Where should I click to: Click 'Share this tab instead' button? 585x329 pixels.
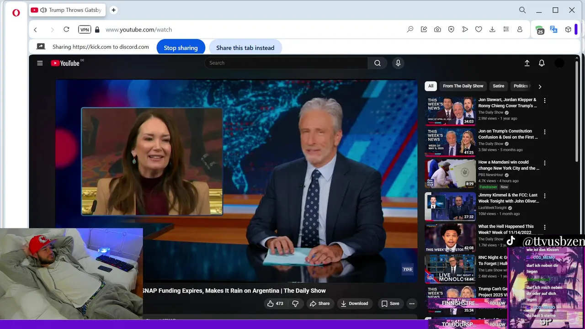point(245,48)
